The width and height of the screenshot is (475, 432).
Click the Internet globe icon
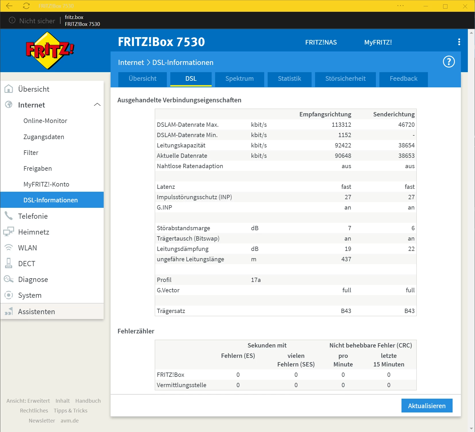pos(9,105)
